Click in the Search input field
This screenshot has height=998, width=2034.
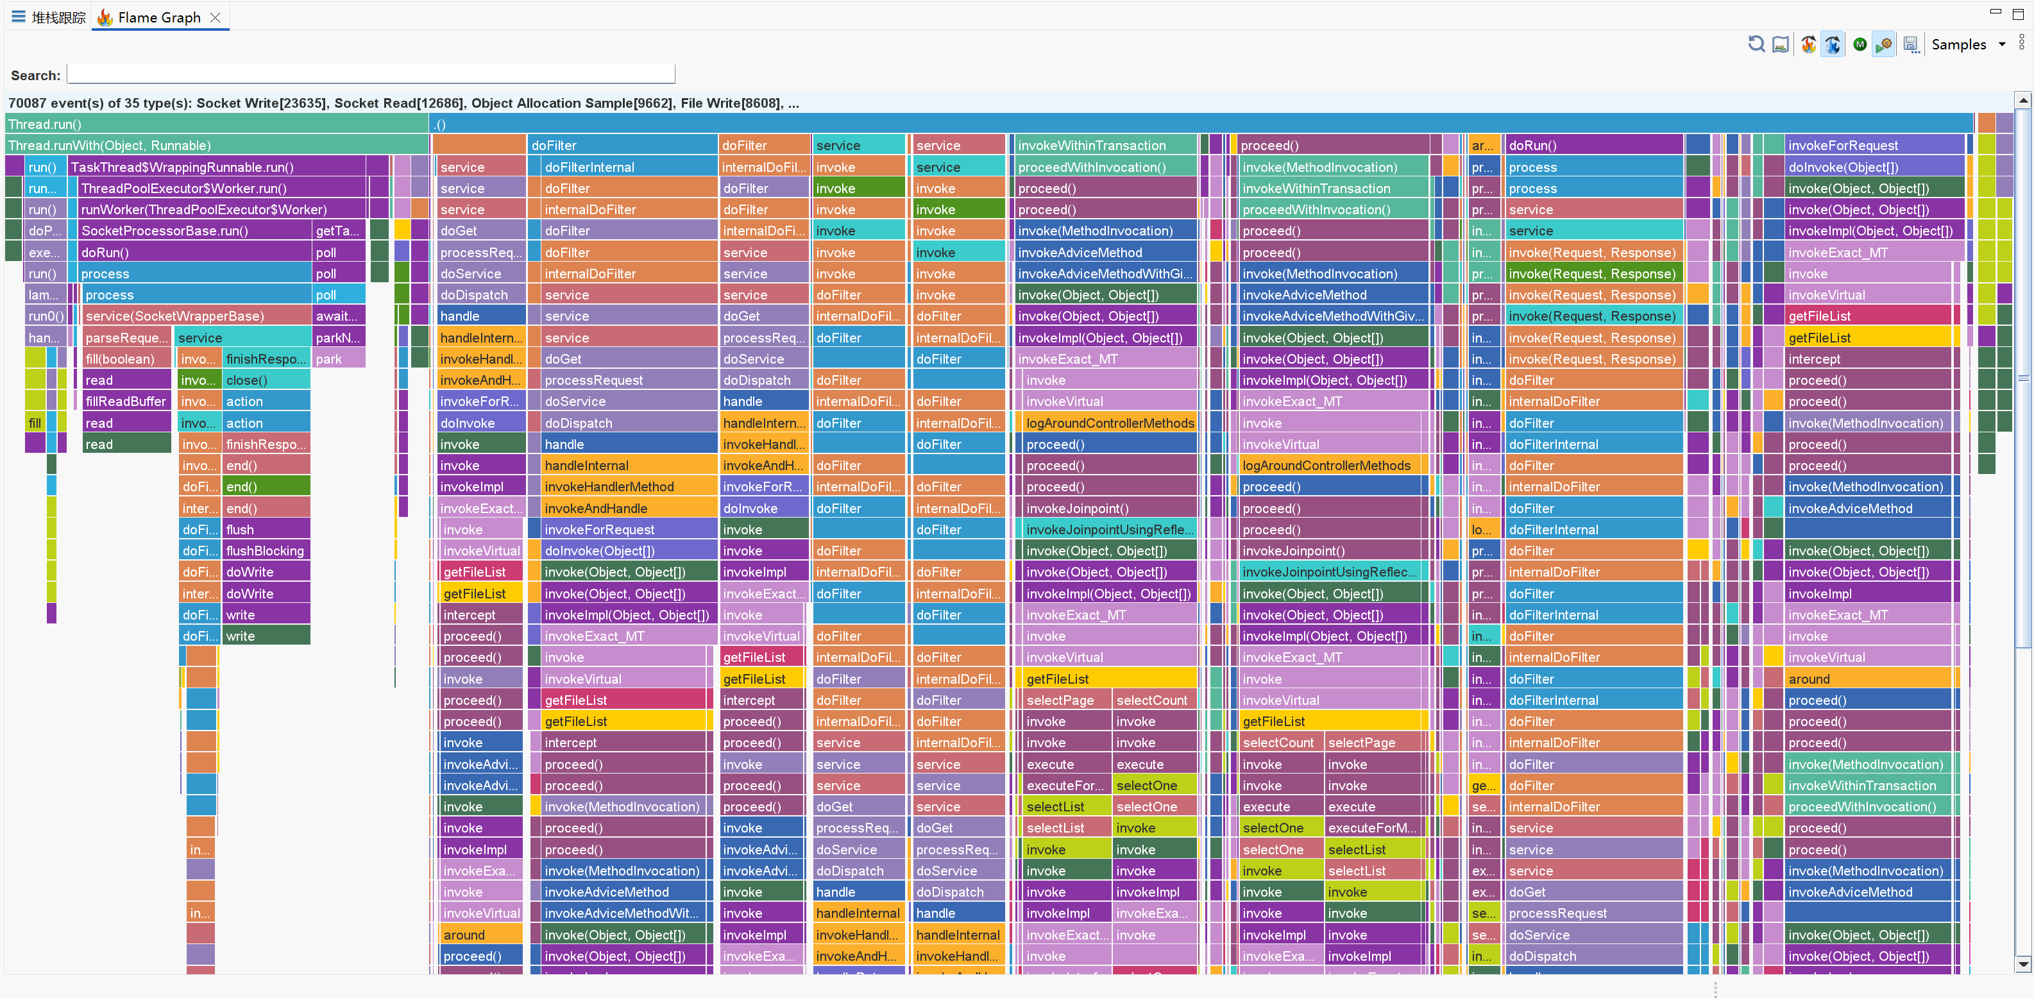point(371,75)
